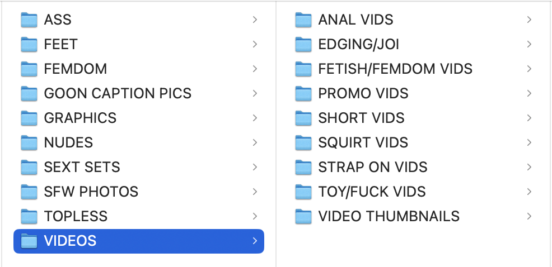Click the VIDEO THUMBNAILS folder icon

(x=303, y=216)
